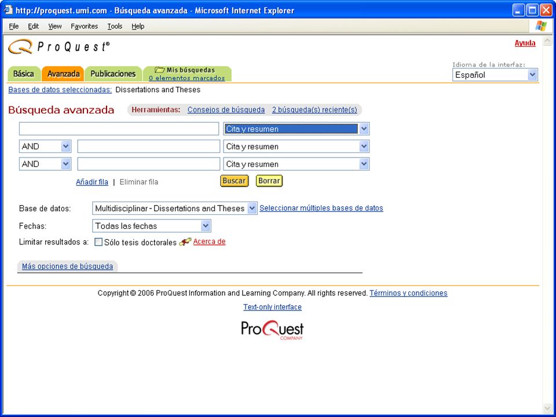Open the File menu
Screen dimensions: 556x417
(x=14, y=26)
